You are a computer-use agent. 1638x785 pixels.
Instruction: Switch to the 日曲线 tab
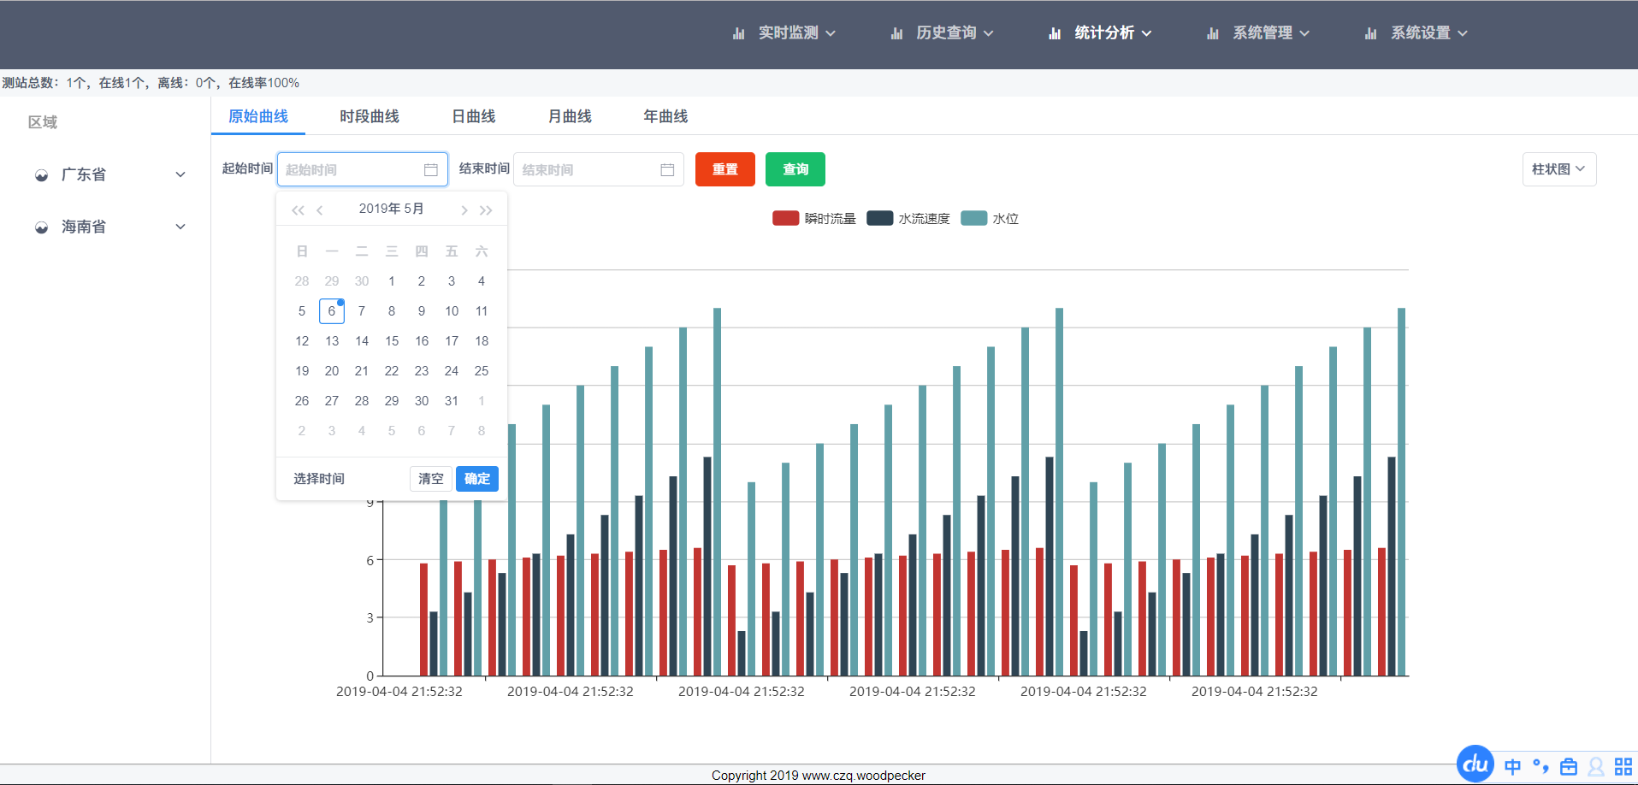(x=474, y=116)
